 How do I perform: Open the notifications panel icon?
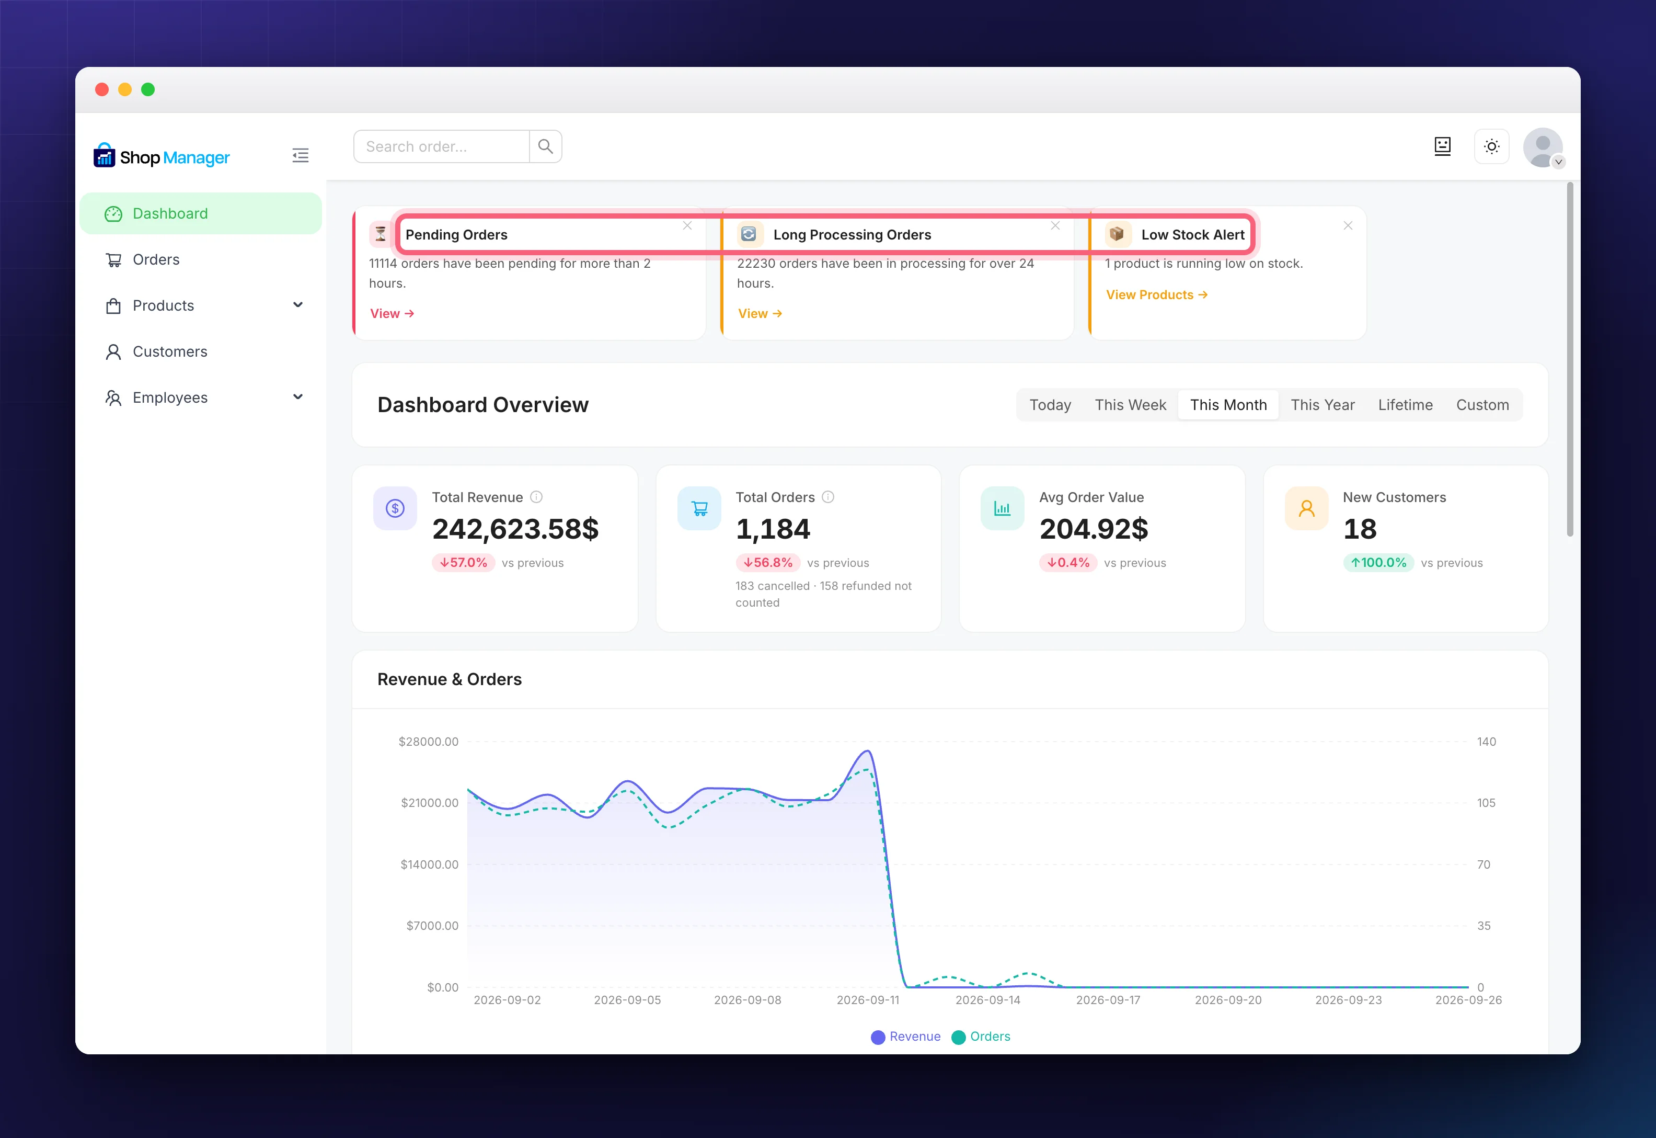1442,146
